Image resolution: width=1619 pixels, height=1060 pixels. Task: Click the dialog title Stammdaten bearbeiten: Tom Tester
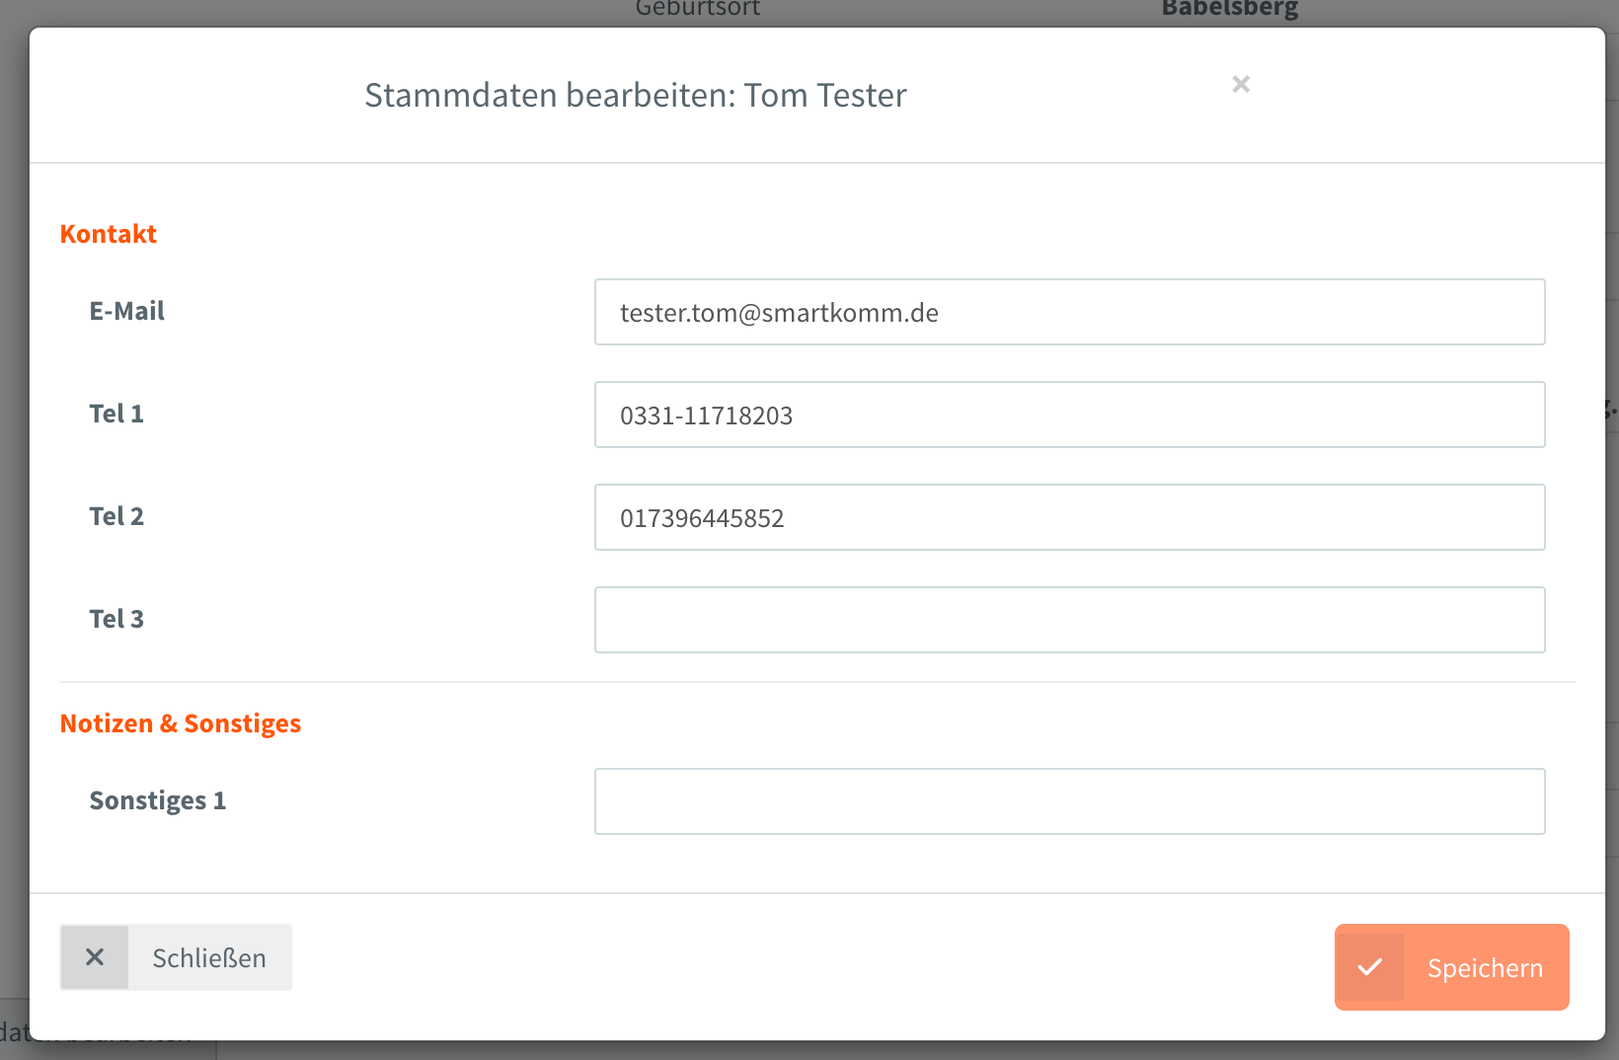point(636,95)
